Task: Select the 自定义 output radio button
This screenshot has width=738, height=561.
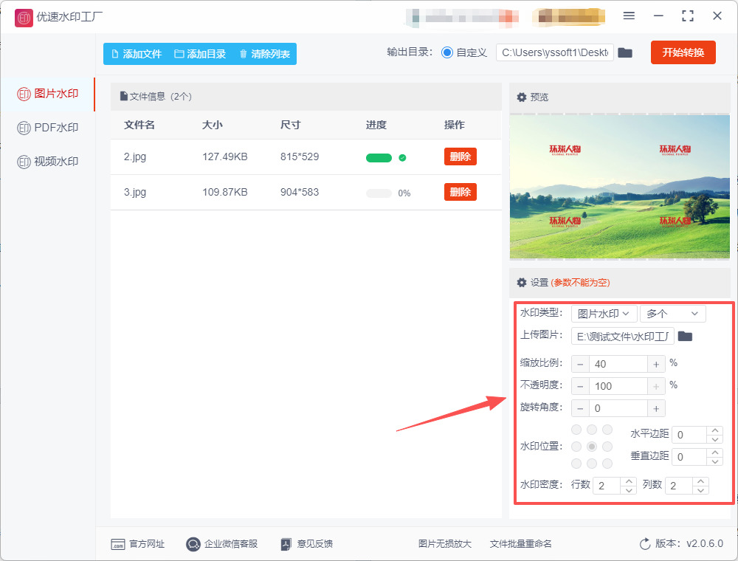Action: coord(447,52)
